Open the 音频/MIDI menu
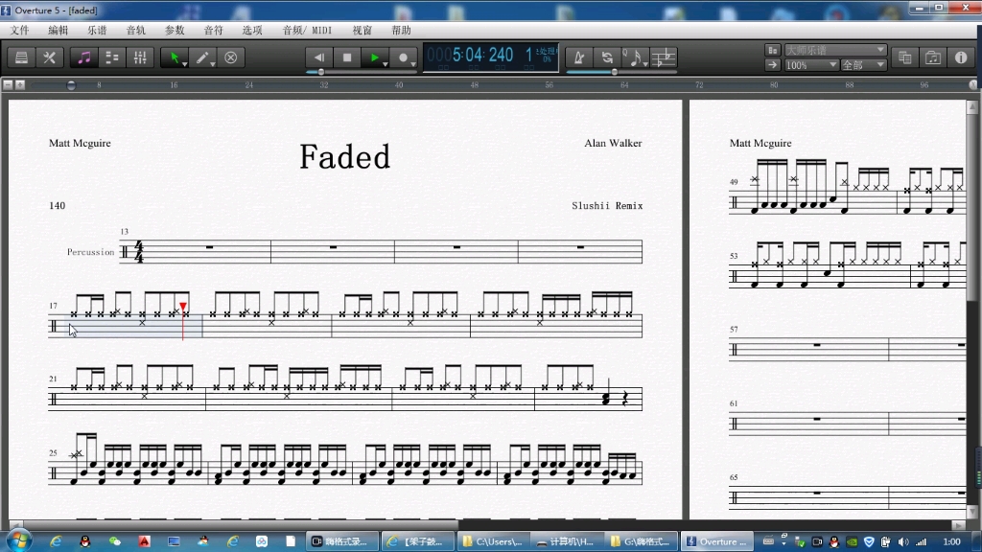Screen dimensions: 982x552 [308, 30]
